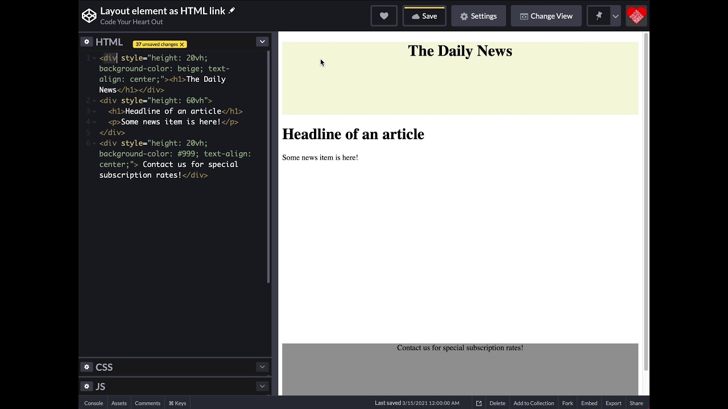Dismiss the 37 unsaved changes badge
The width and height of the screenshot is (728, 409).
182,44
